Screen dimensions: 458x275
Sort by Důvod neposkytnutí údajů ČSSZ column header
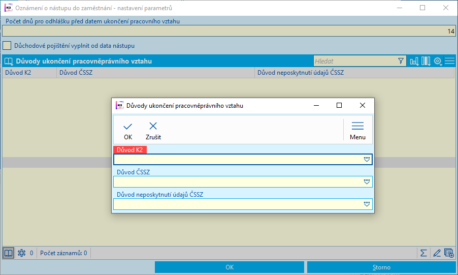[x=354, y=73]
